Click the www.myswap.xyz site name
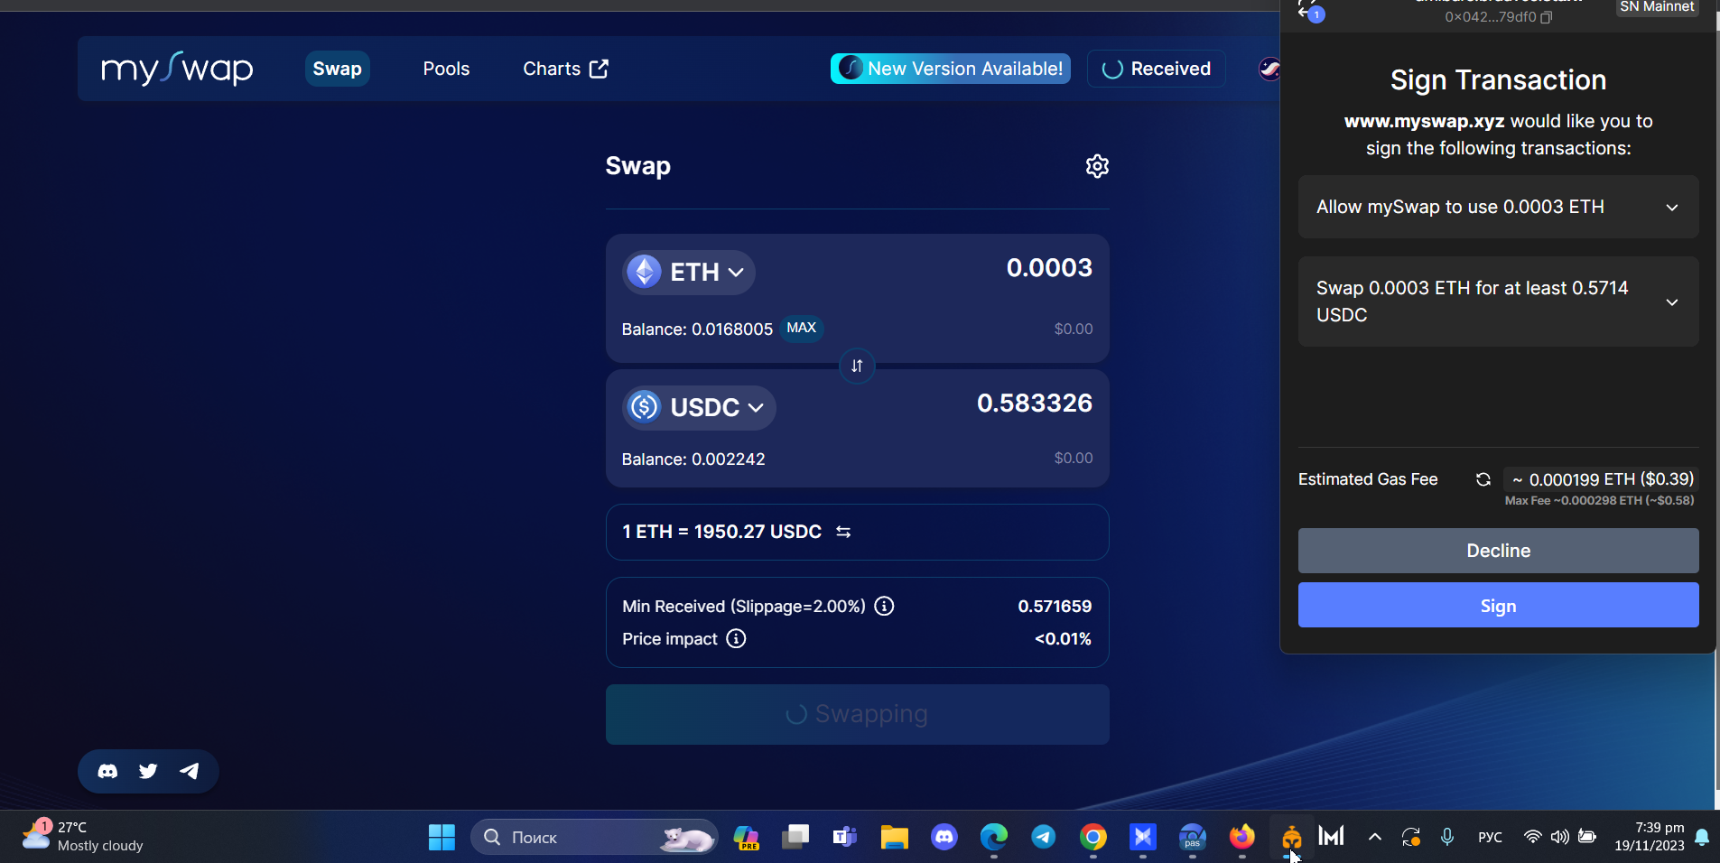Image resolution: width=1720 pixels, height=863 pixels. (x=1424, y=121)
